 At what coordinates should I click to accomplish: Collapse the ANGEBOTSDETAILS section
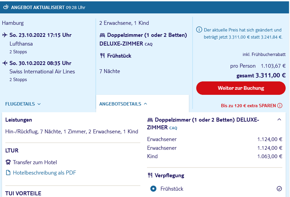146,104
